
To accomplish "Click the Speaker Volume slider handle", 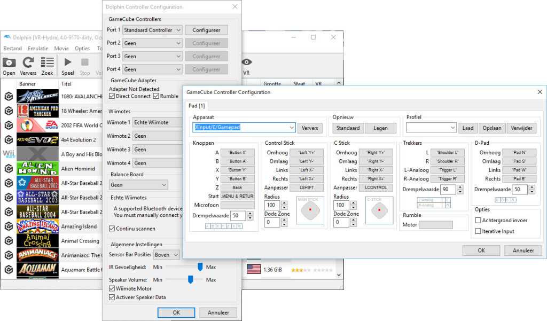I will click(x=190, y=279).
